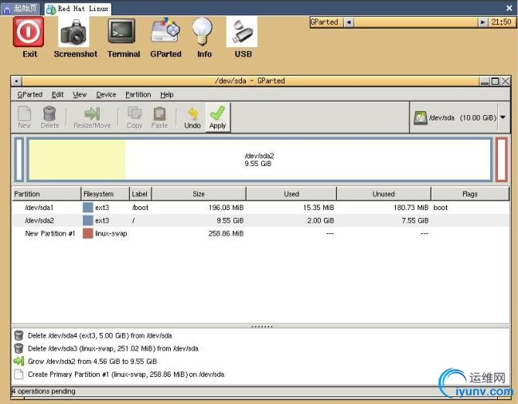Select the /dev/sda2 block in disk map
Screen dimensions: 518x404
click(260, 160)
